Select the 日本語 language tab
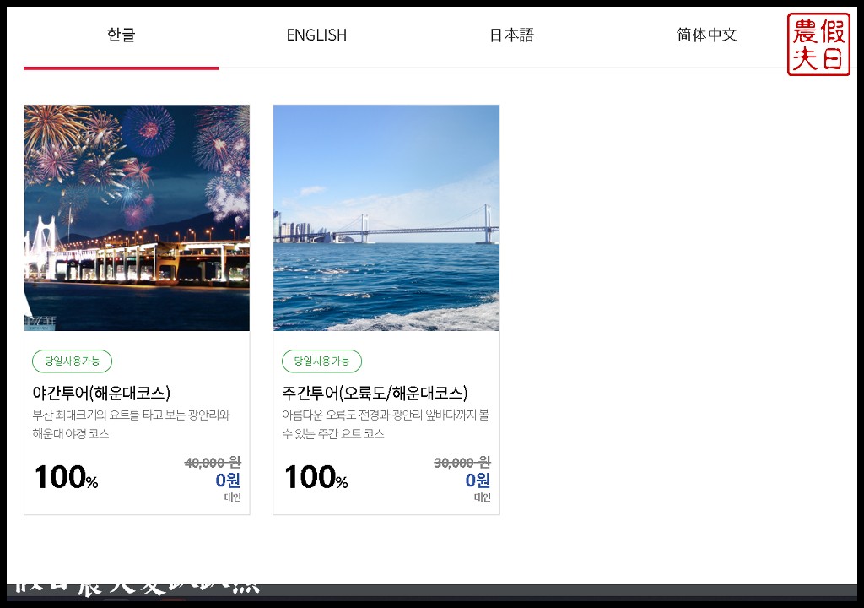Viewport: 864px width, 608px height. click(511, 35)
